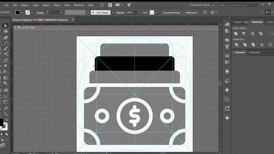Click the GPU performance rocket icon
The width and height of the screenshot is (274, 154).
(x=129, y=5)
